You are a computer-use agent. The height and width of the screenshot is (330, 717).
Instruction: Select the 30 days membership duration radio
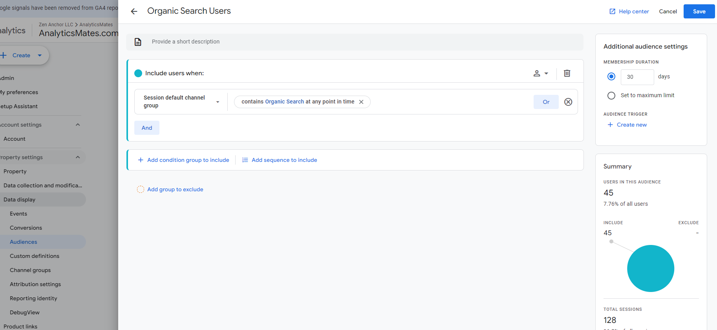(x=611, y=76)
